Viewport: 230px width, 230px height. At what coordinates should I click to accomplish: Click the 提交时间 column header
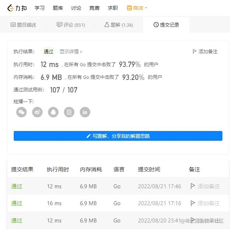tap(149, 170)
